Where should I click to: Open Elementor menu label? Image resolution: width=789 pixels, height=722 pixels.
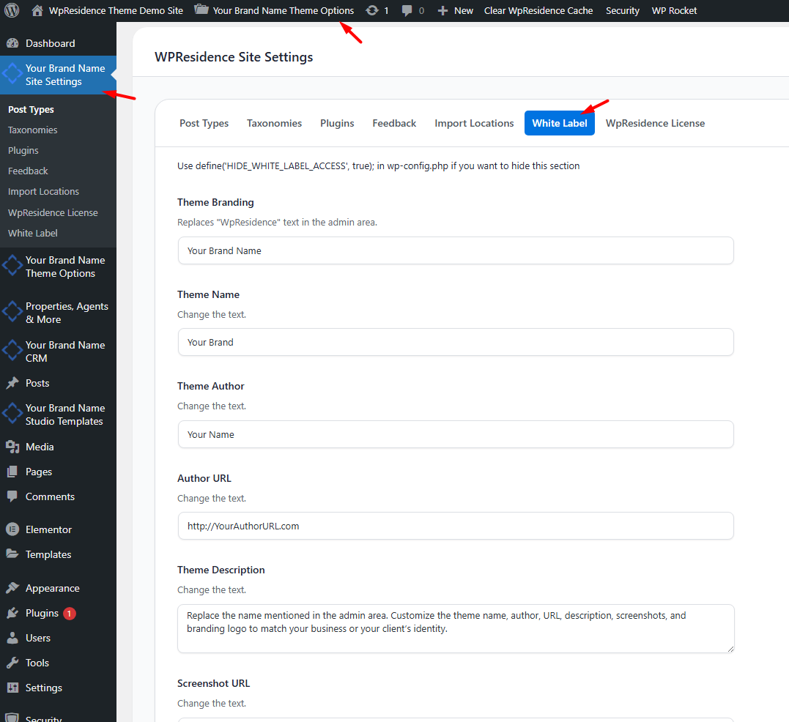49,529
